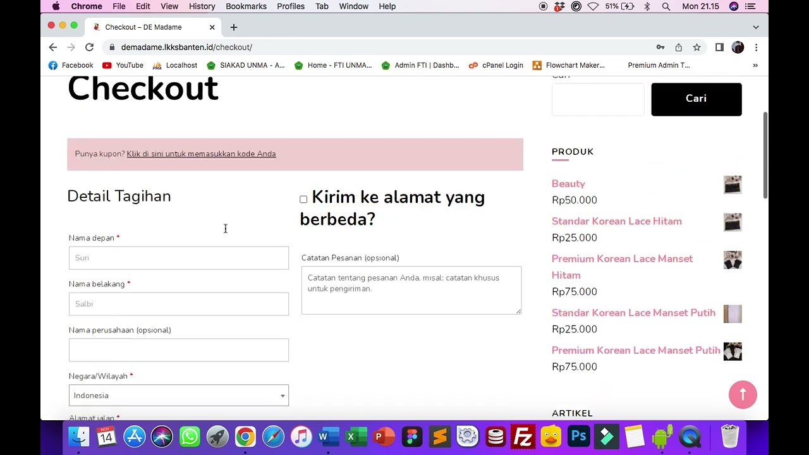This screenshot has width=809, height=455.
Task: Bookmark this page with the star
Action: point(696,47)
